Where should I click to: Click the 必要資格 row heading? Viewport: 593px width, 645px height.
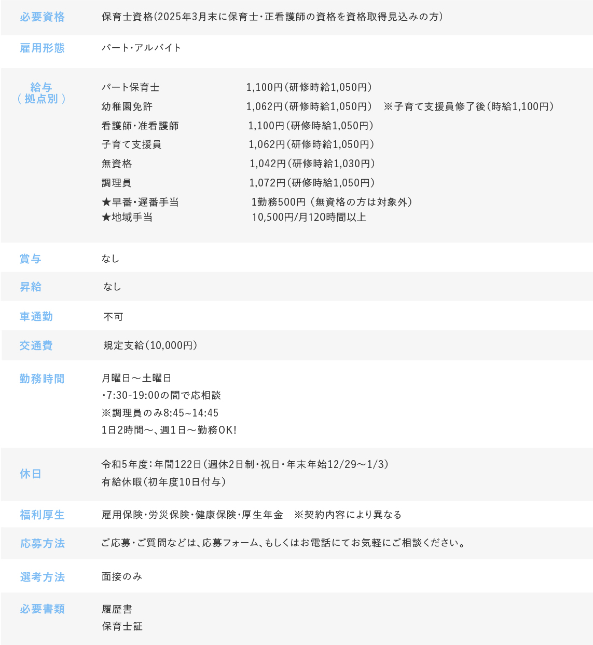43,17
